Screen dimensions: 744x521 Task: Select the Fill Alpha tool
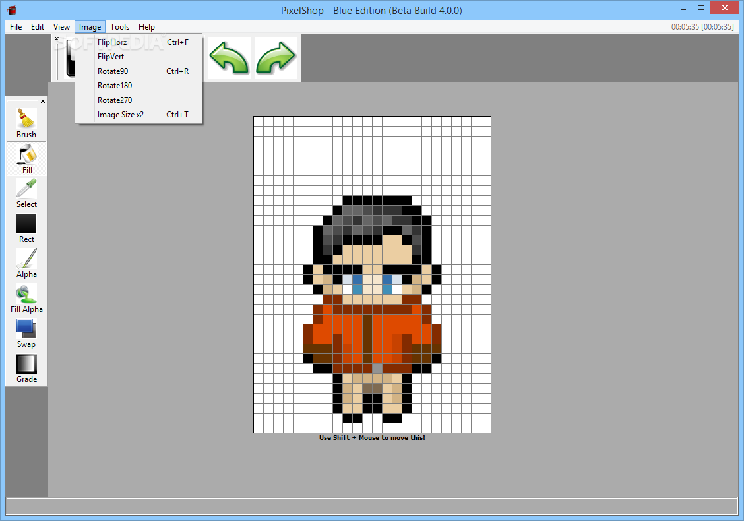[26, 299]
